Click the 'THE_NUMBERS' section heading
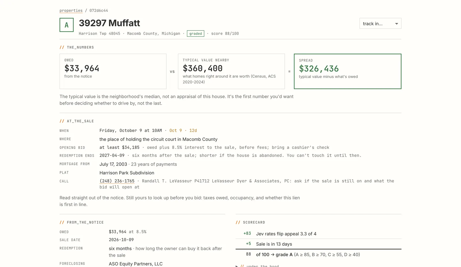The height and width of the screenshot is (267, 461). coord(80,47)
